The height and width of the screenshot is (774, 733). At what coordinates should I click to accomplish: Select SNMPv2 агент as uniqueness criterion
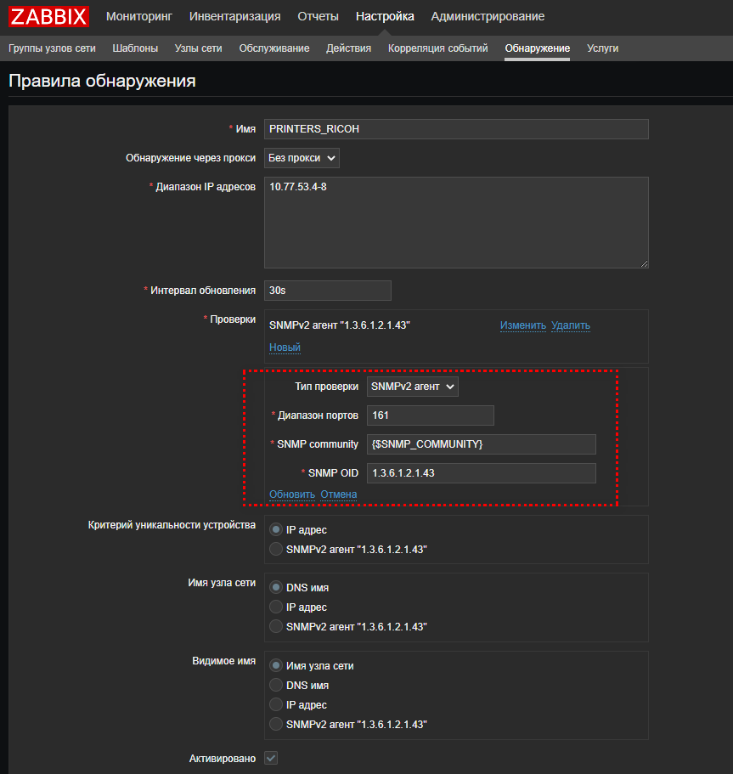point(276,550)
